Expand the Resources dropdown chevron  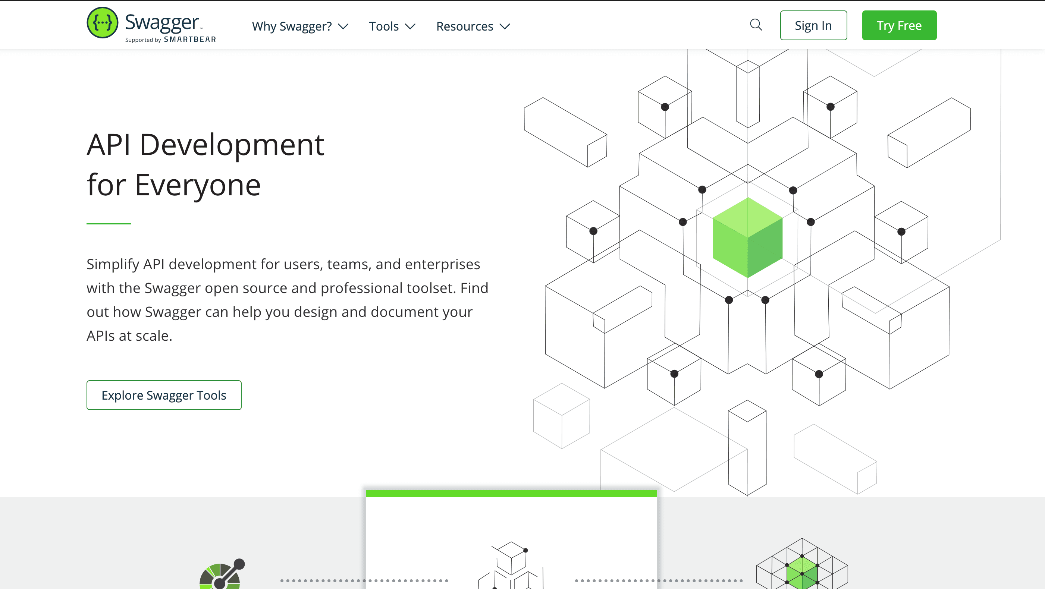coord(505,27)
